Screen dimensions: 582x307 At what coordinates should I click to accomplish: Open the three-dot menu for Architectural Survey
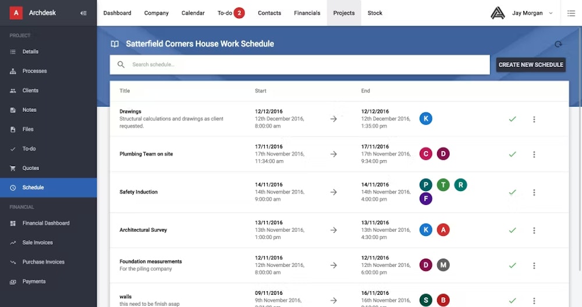(x=534, y=230)
